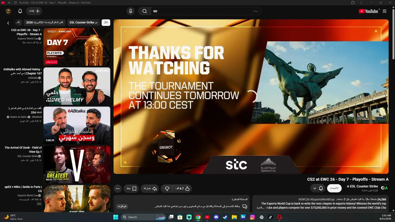395x222 pixels.
Task: Open Opera browser from the taskbar
Action: [280, 217]
